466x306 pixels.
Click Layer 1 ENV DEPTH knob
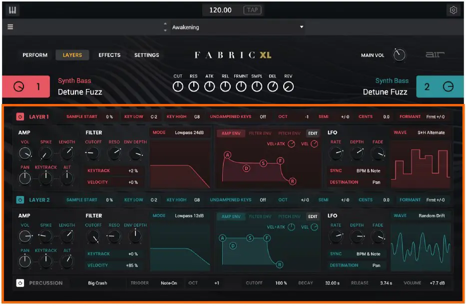click(135, 153)
